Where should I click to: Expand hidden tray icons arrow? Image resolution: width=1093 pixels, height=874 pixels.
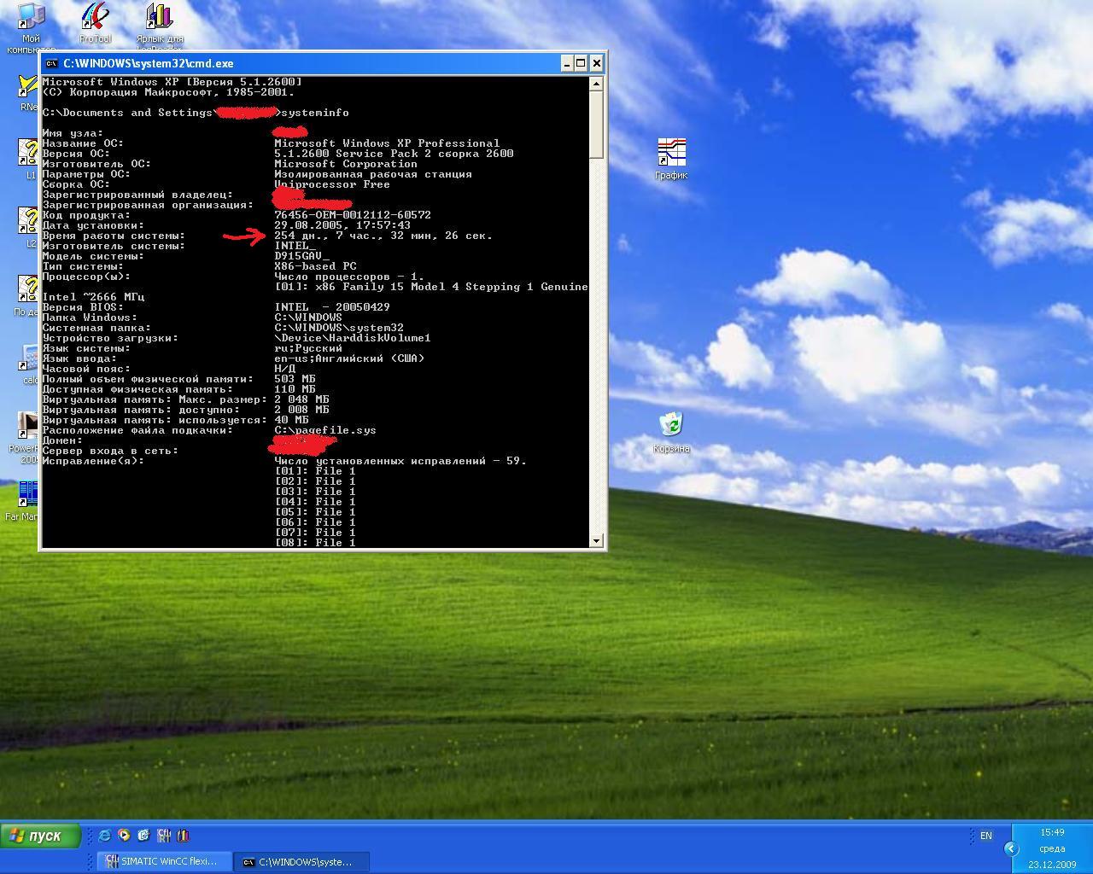1011,848
